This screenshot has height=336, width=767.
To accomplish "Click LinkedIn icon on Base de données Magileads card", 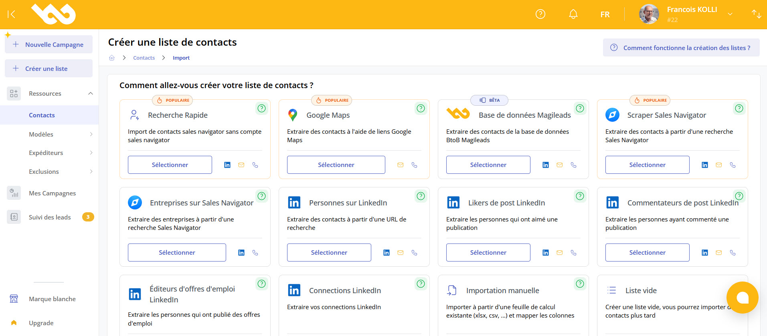I will coord(546,165).
